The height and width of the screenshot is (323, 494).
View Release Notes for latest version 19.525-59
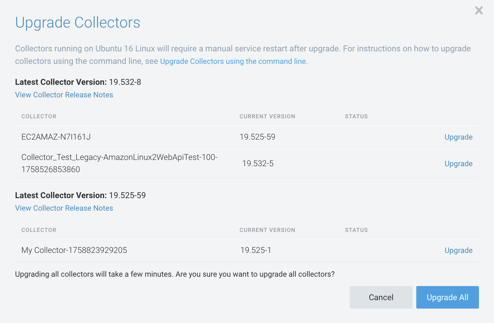click(x=64, y=208)
